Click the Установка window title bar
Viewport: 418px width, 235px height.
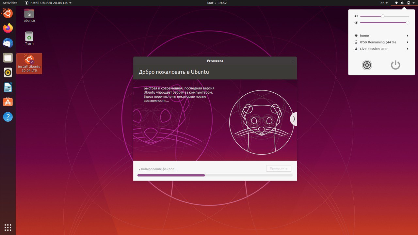click(x=215, y=61)
